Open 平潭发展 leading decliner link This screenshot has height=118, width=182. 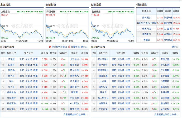pyautogui.click(x=165, y=92)
